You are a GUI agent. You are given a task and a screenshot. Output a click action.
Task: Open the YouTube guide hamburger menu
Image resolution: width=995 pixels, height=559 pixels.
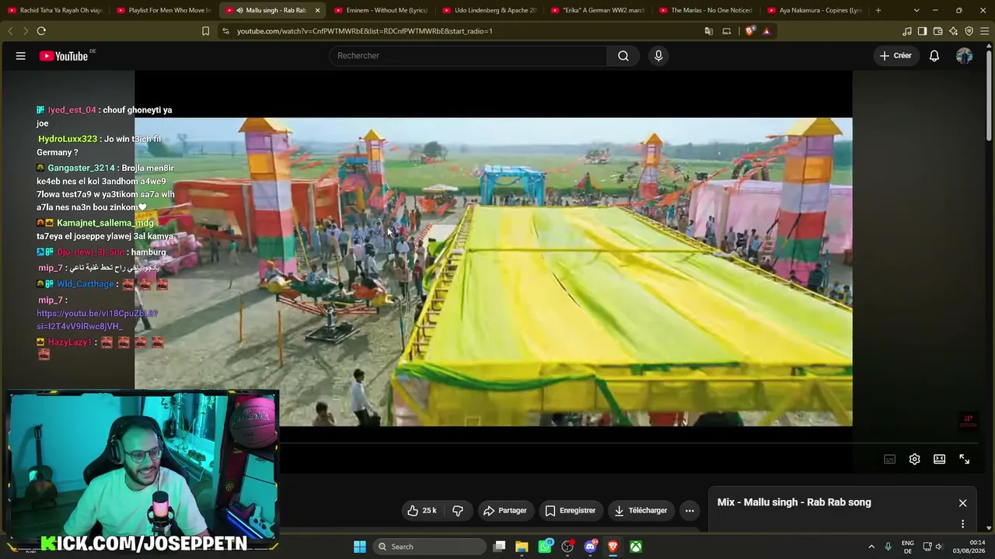coord(21,56)
